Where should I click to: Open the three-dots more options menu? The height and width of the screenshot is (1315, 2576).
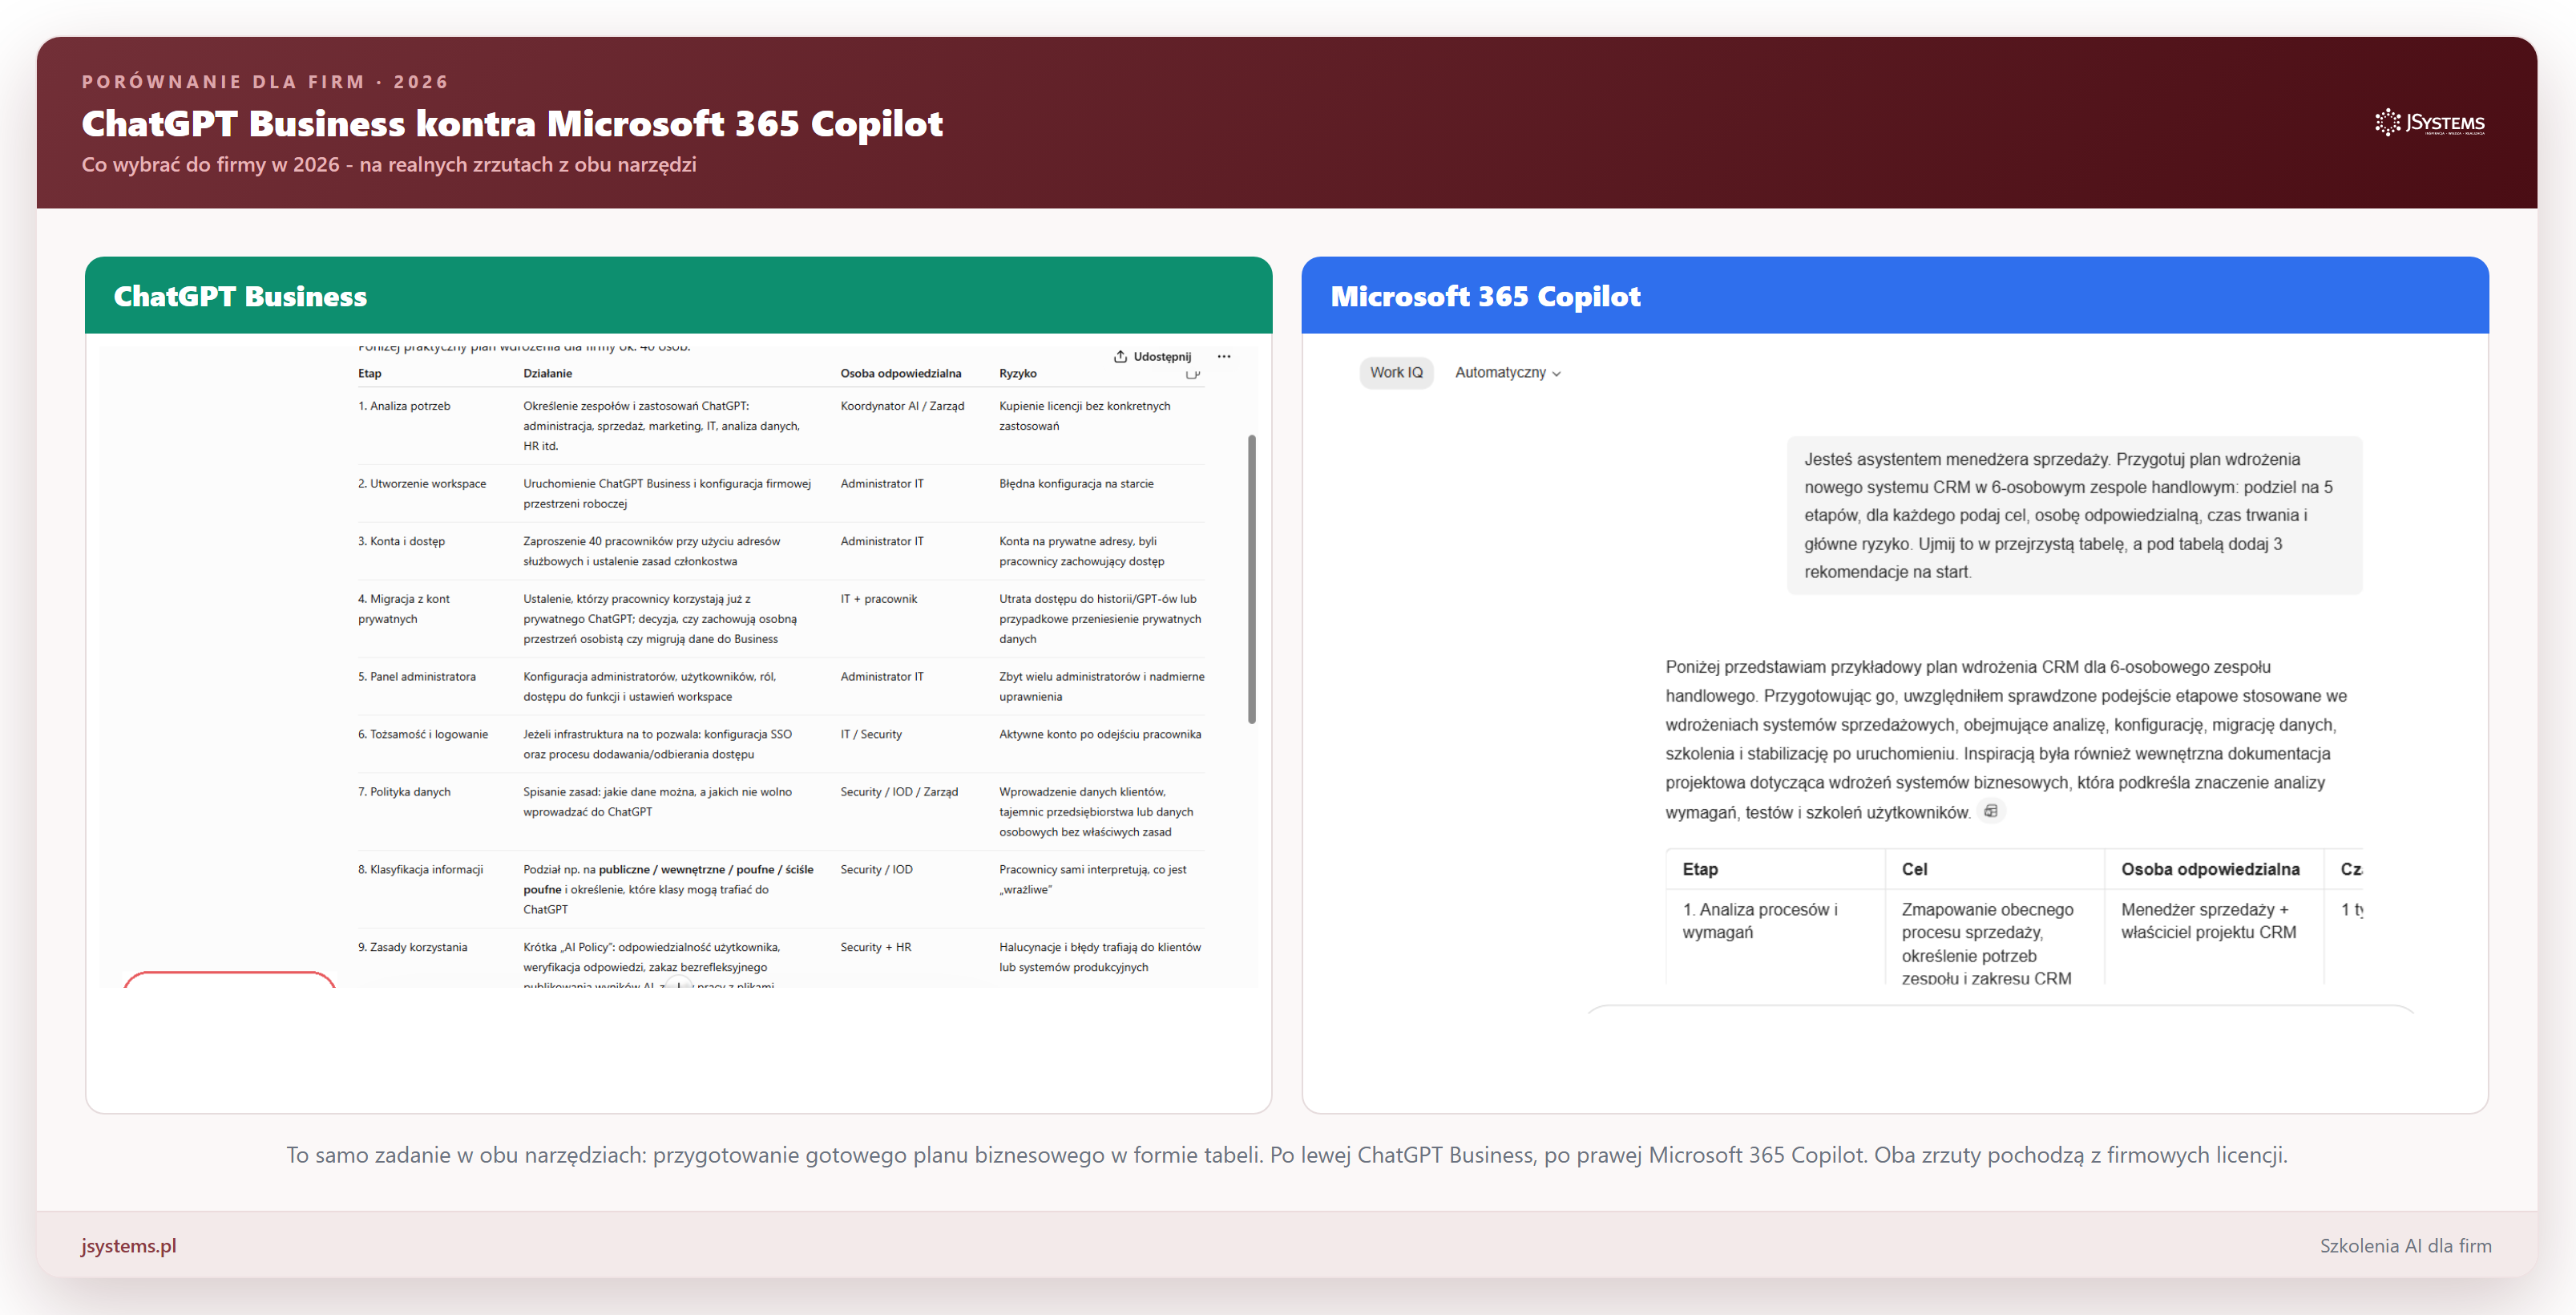tap(1224, 356)
